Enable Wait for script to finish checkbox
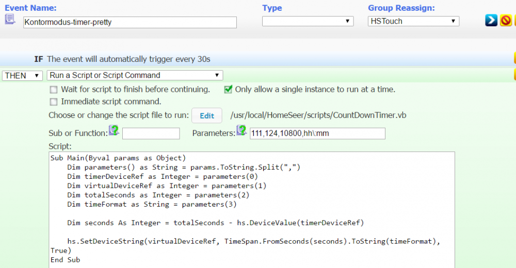The height and width of the screenshot is (268, 516). point(54,89)
